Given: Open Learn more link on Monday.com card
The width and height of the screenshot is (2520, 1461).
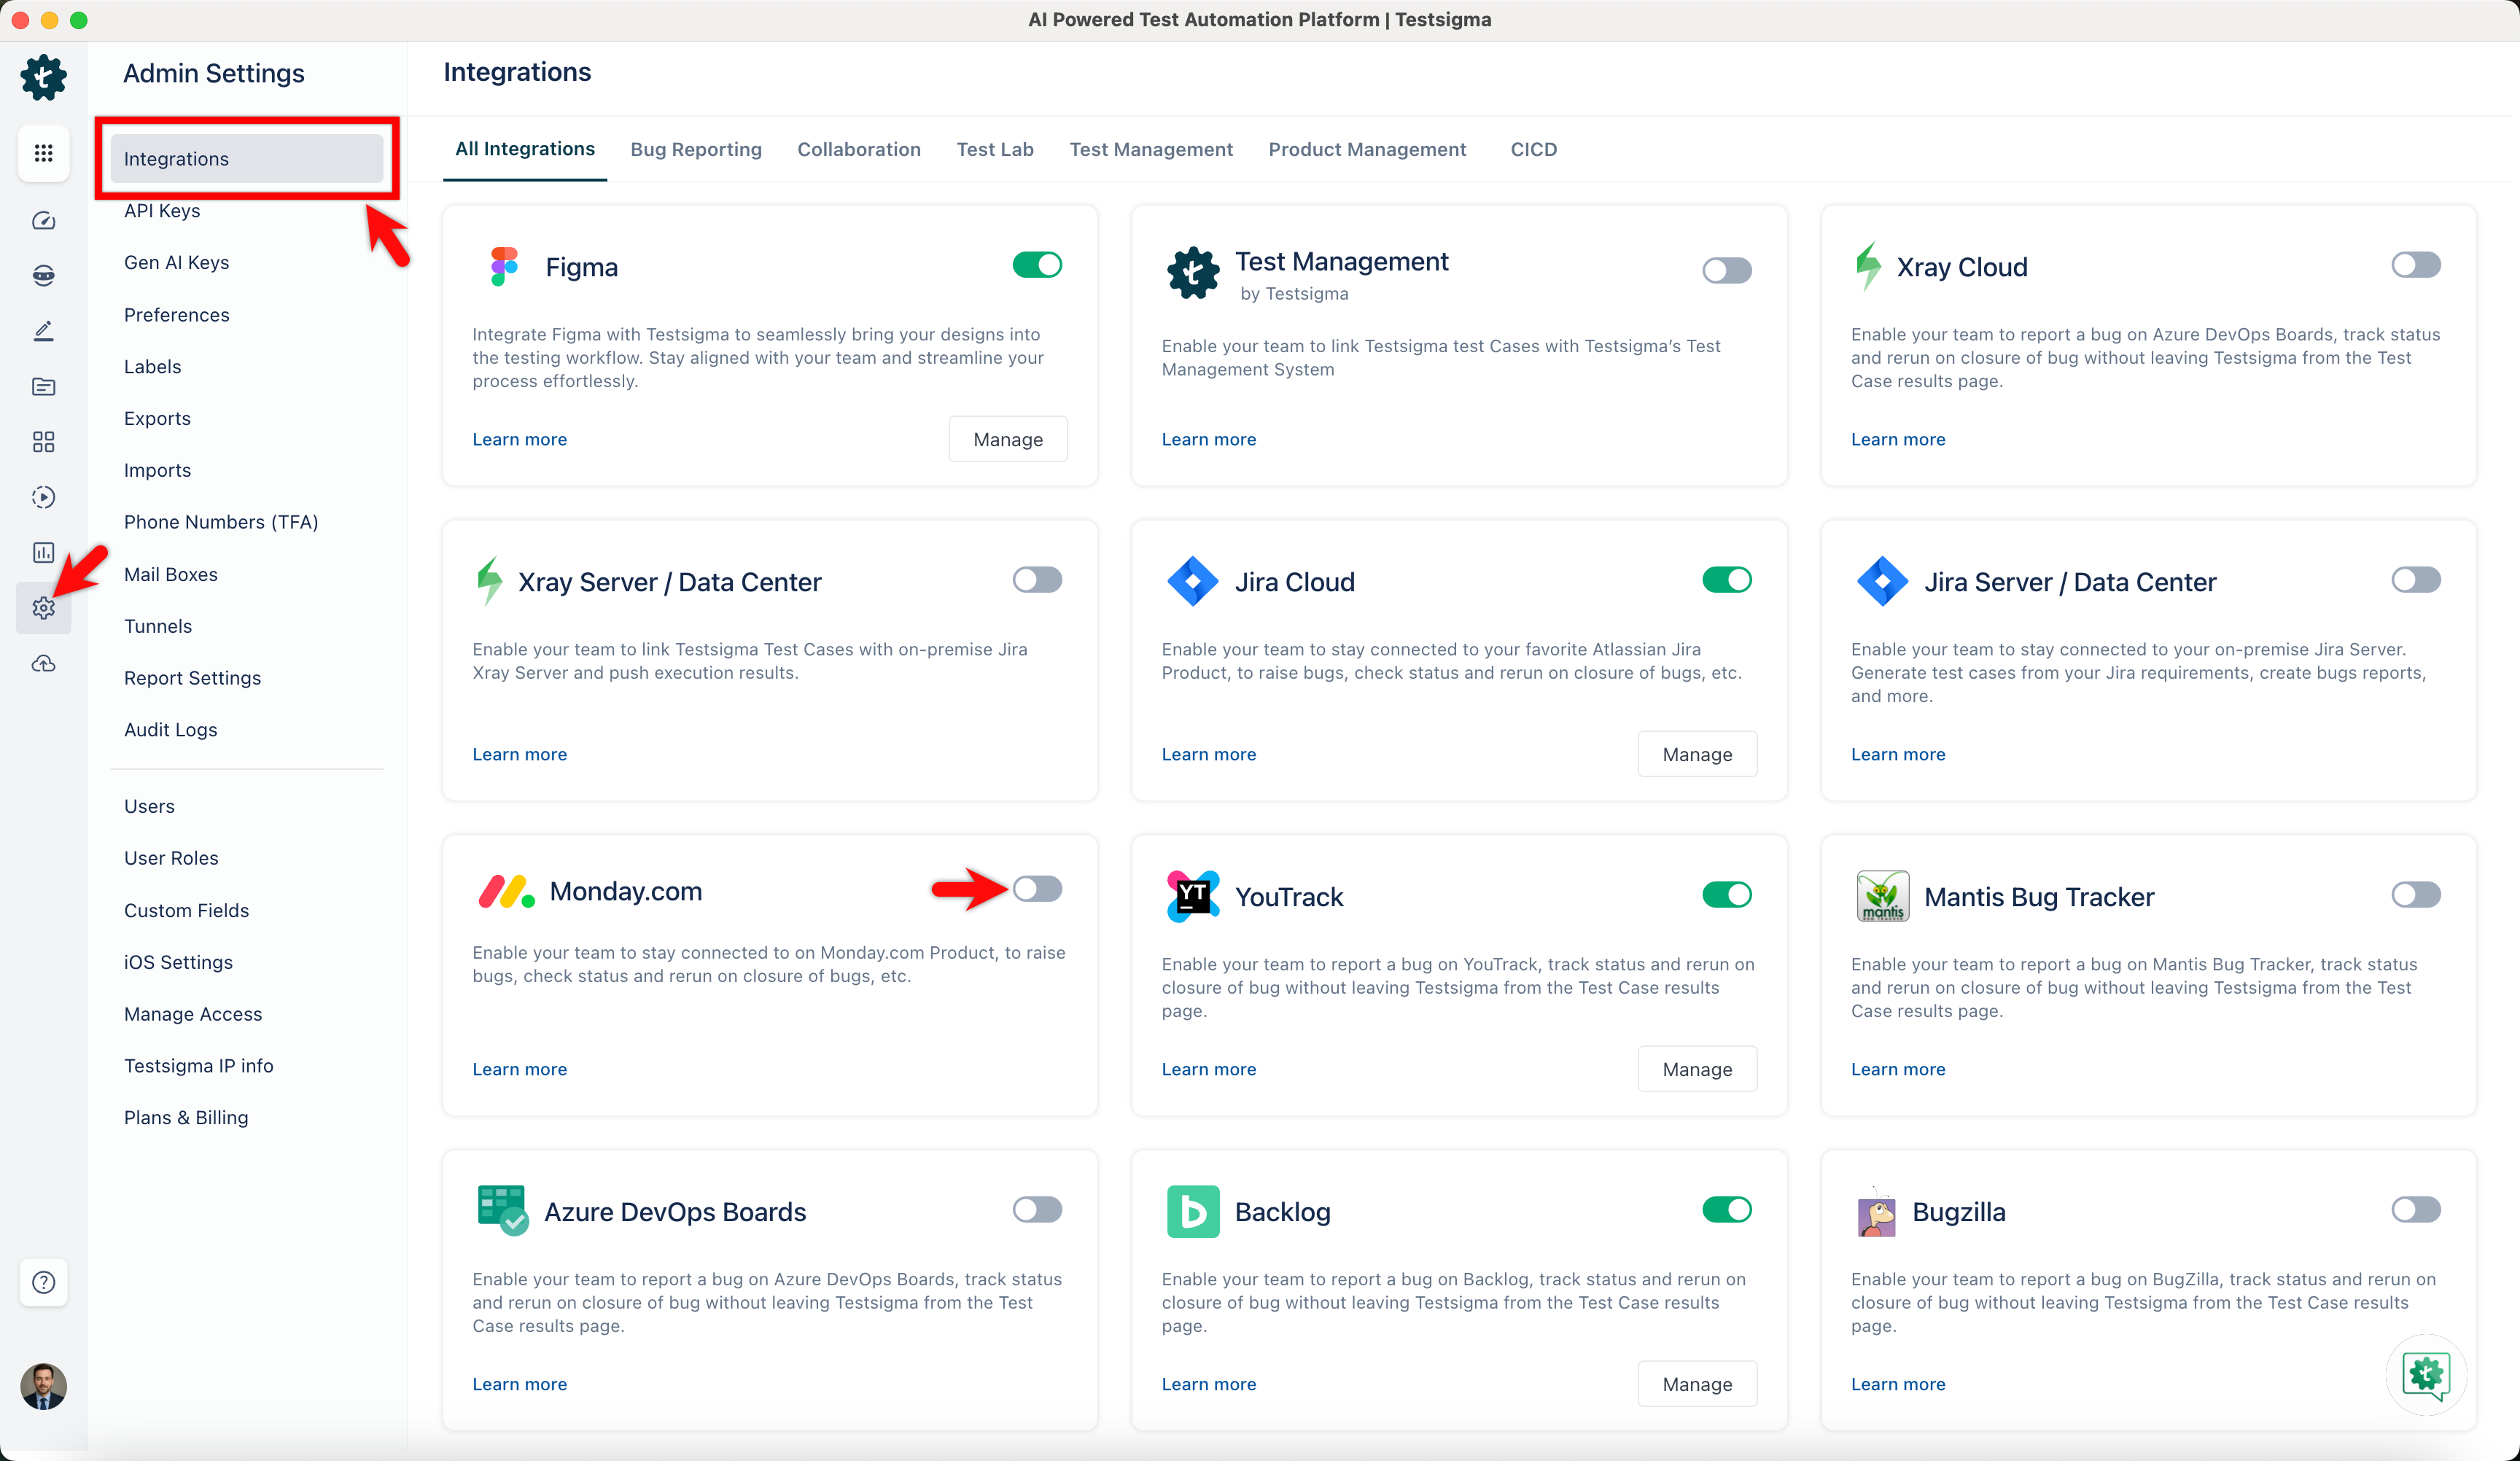Looking at the screenshot, I should tap(519, 1069).
